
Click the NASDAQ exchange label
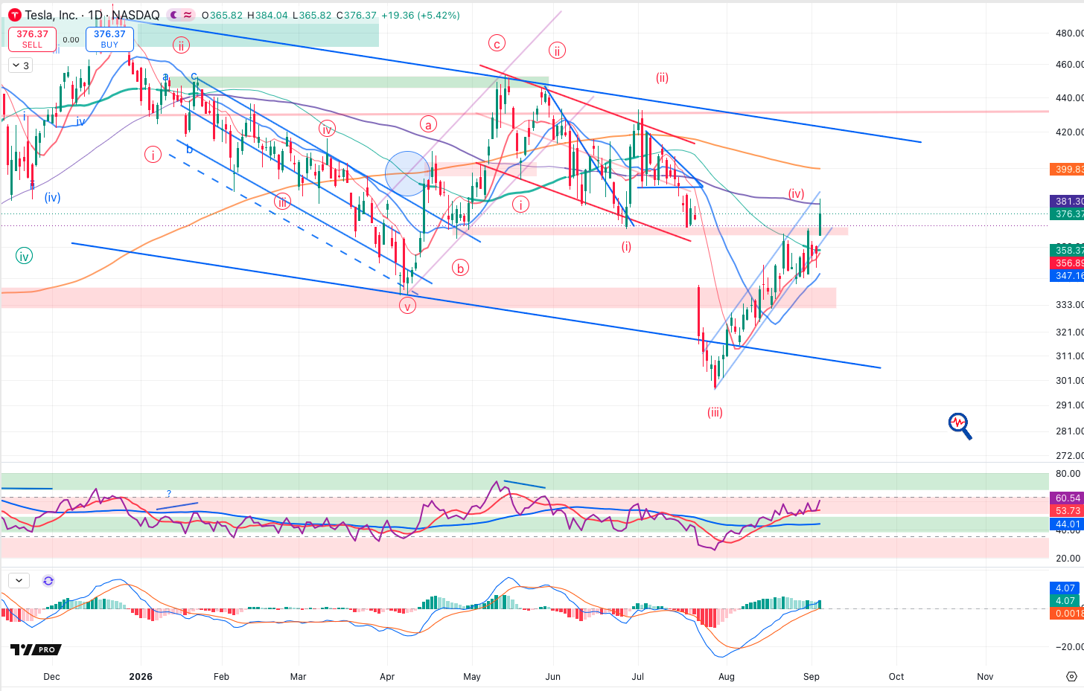point(135,15)
